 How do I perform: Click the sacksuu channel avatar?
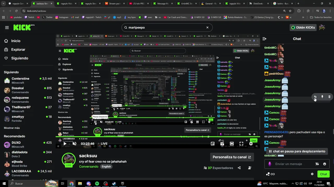point(69,159)
